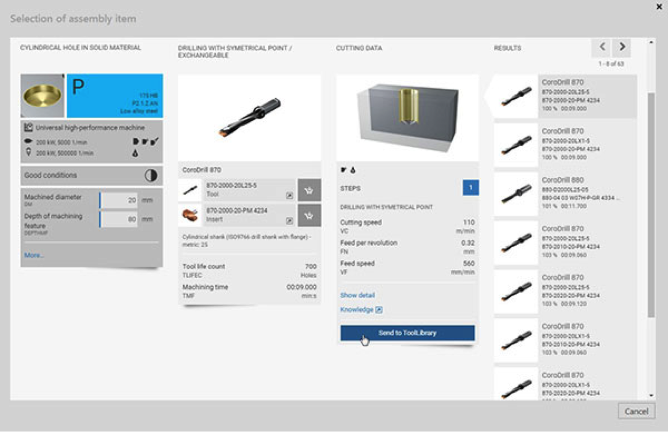
Task: Open the blue P low alloy steel tile
Action: coord(115,96)
